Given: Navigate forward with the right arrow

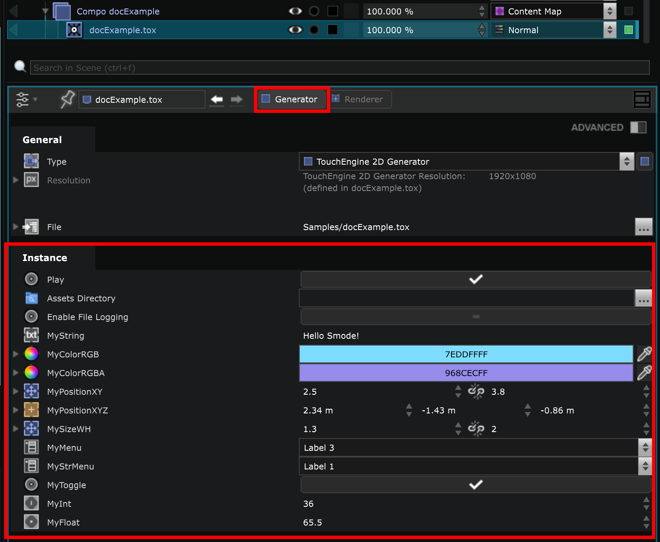Looking at the screenshot, I should [237, 99].
